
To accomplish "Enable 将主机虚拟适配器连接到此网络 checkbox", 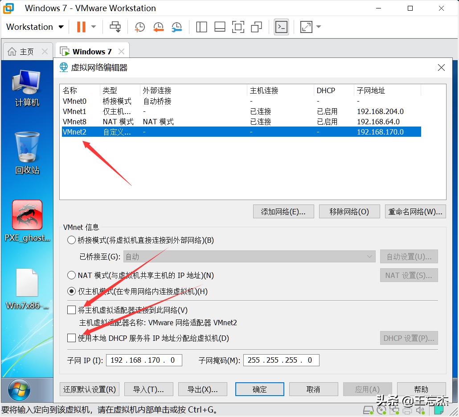I will 71,310.
